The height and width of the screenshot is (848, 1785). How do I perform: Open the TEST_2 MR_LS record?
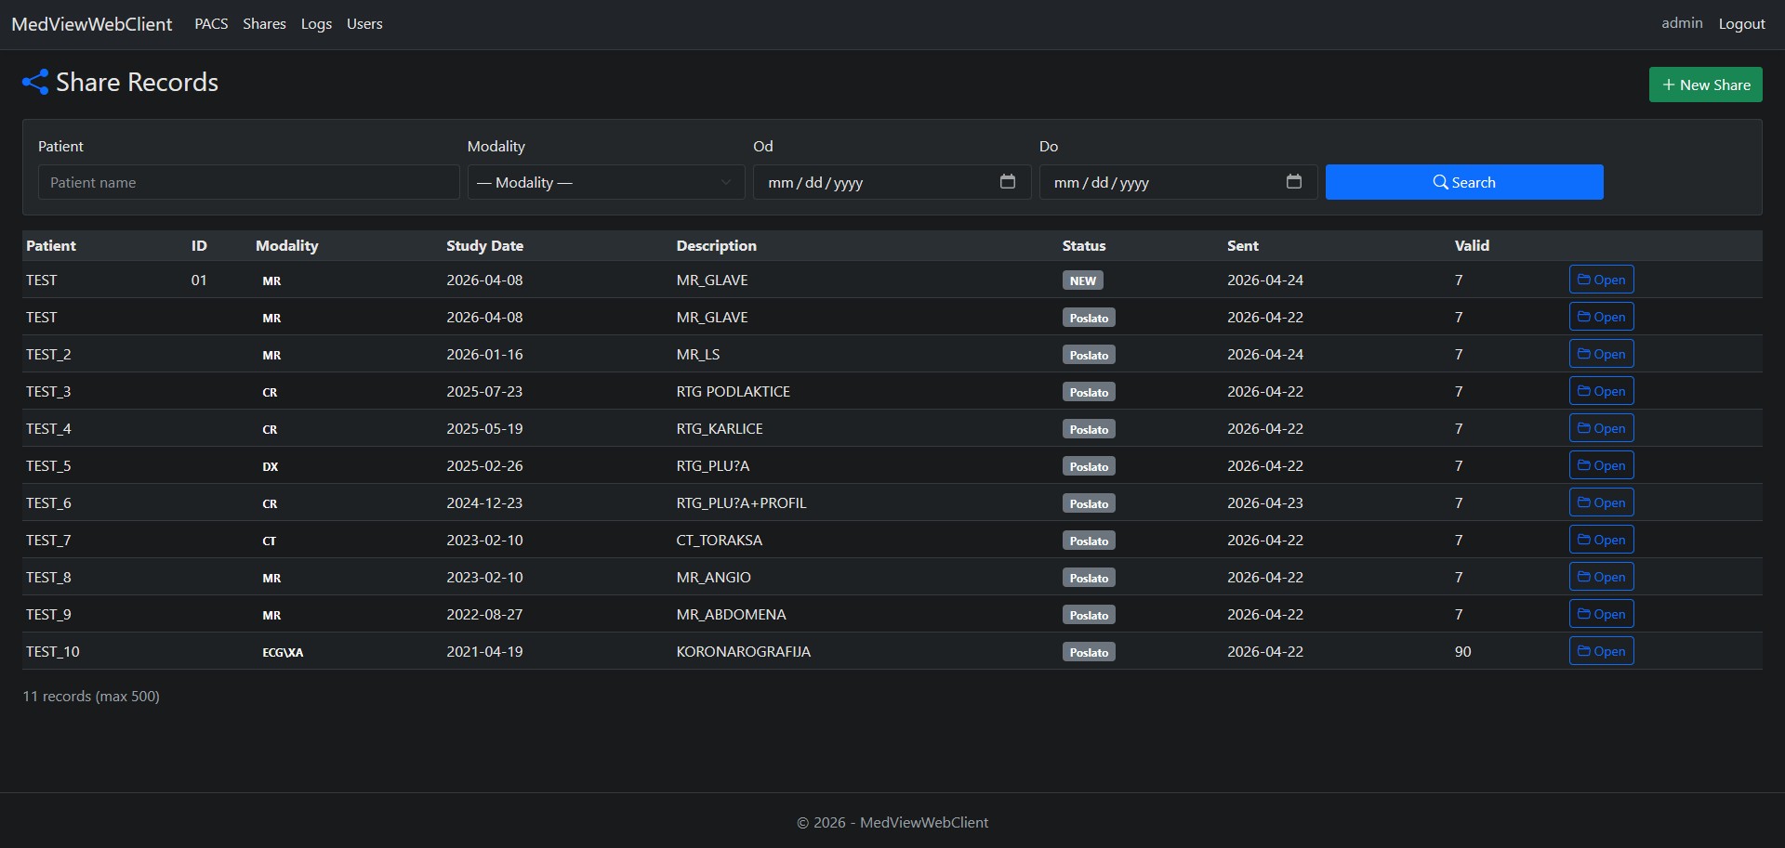click(1601, 354)
